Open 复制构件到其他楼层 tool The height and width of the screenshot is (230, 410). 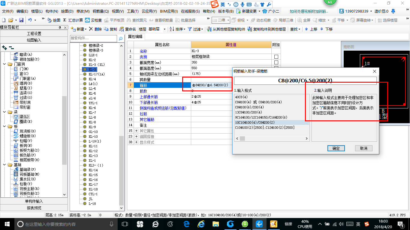pyautogui.click(x=267, y=29)
